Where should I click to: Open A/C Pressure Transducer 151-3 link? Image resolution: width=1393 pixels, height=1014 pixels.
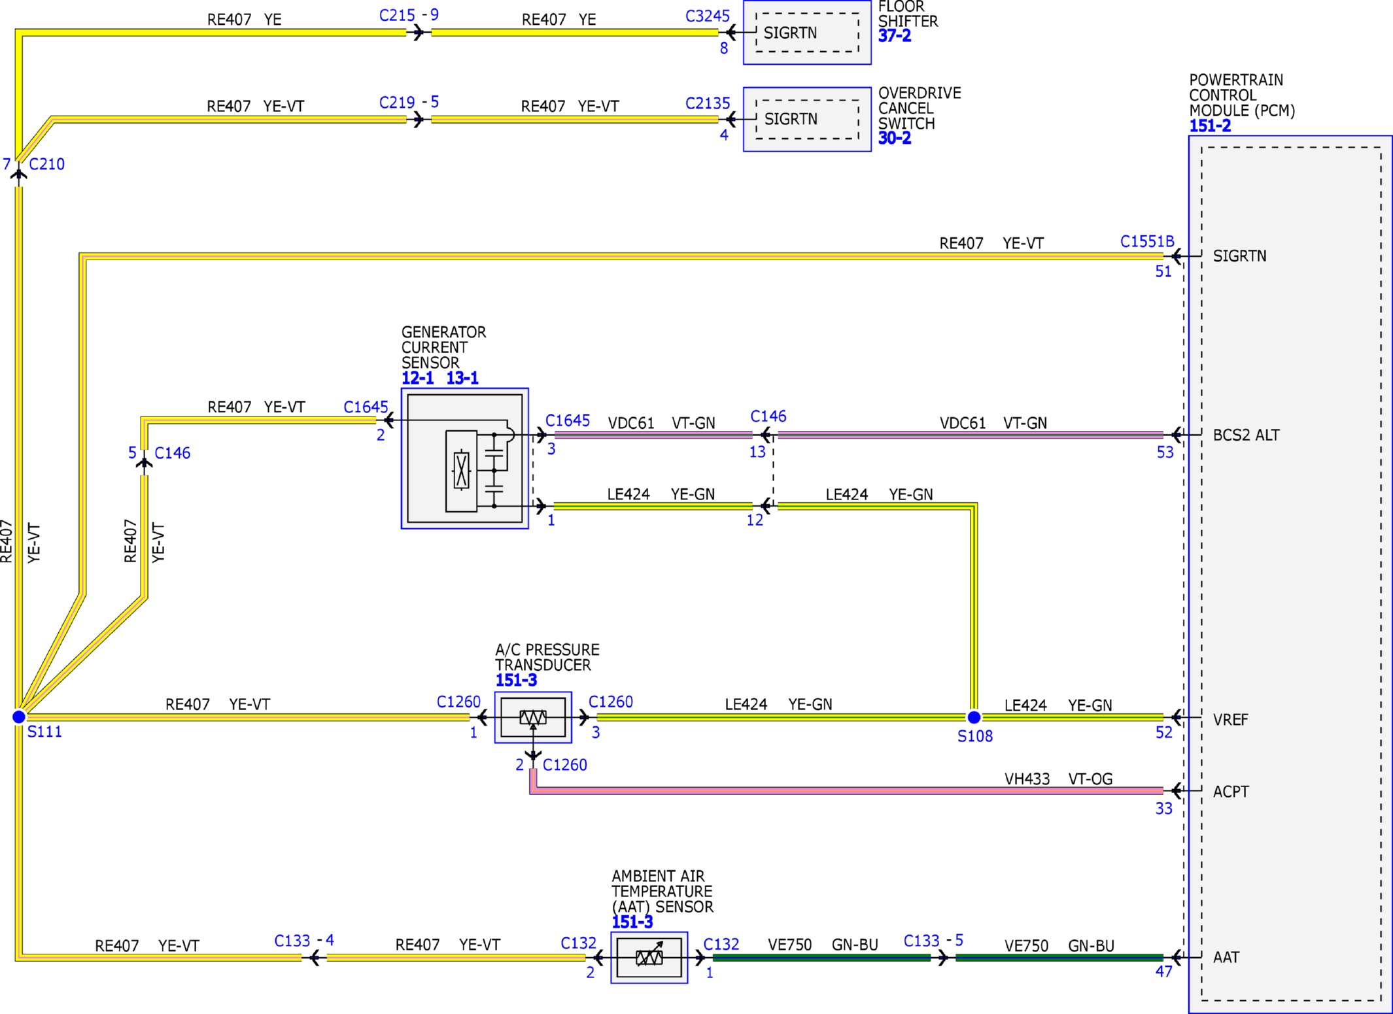click(x=515, y=680)
